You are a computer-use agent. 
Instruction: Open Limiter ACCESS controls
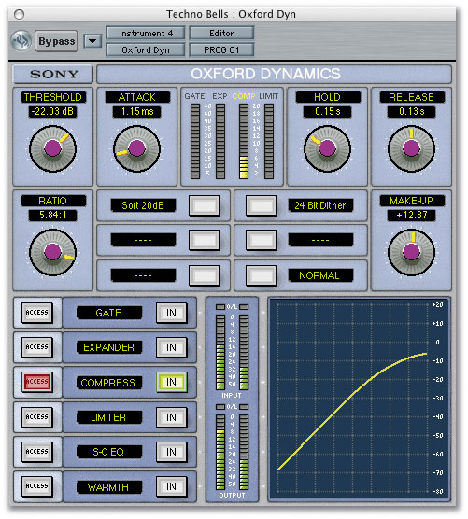[37, 417]
